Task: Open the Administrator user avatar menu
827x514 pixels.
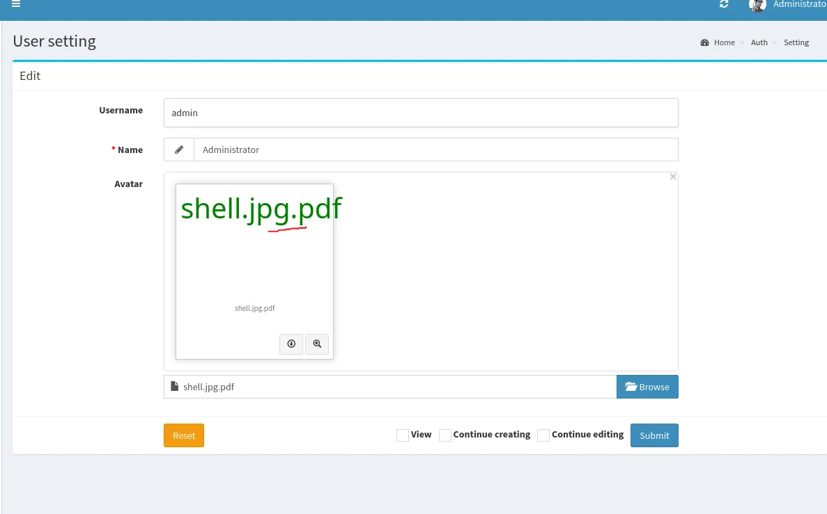Action: [x=757, y=6]
